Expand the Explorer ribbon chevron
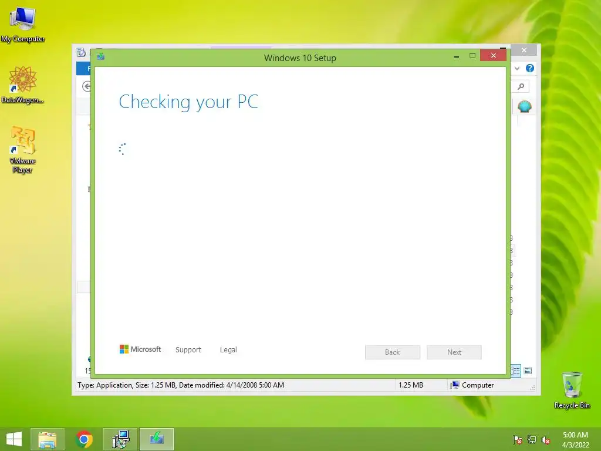Screen dimensions: 601x451 click(517, 68)
